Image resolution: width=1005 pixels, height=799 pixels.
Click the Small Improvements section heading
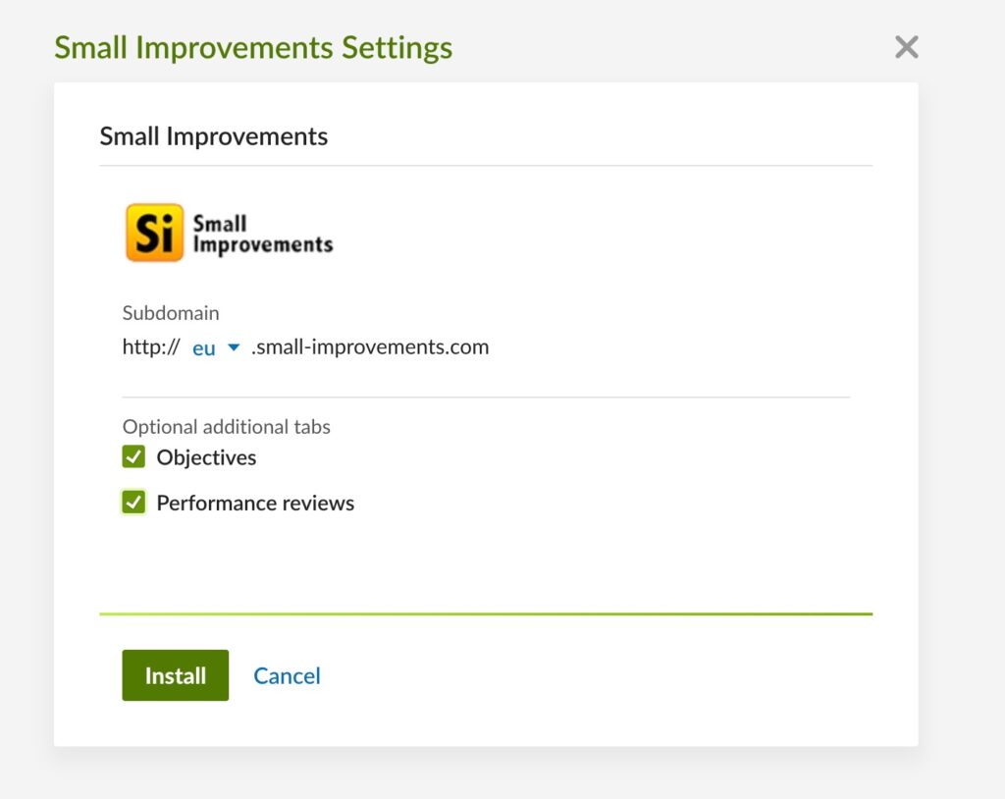coord(213,136)
